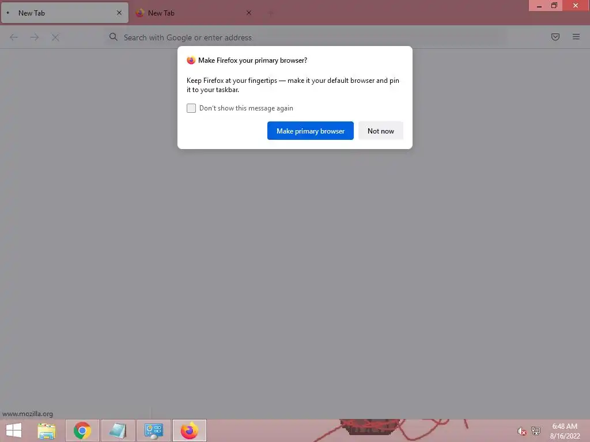Viewport: 590px width, 442px height.
Task: Click the www.mozilla.org status text
Action: (28, 414)
